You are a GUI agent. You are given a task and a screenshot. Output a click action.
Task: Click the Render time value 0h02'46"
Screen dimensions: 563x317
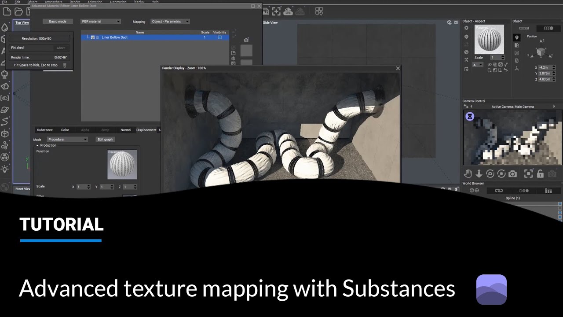click(61, 57)
